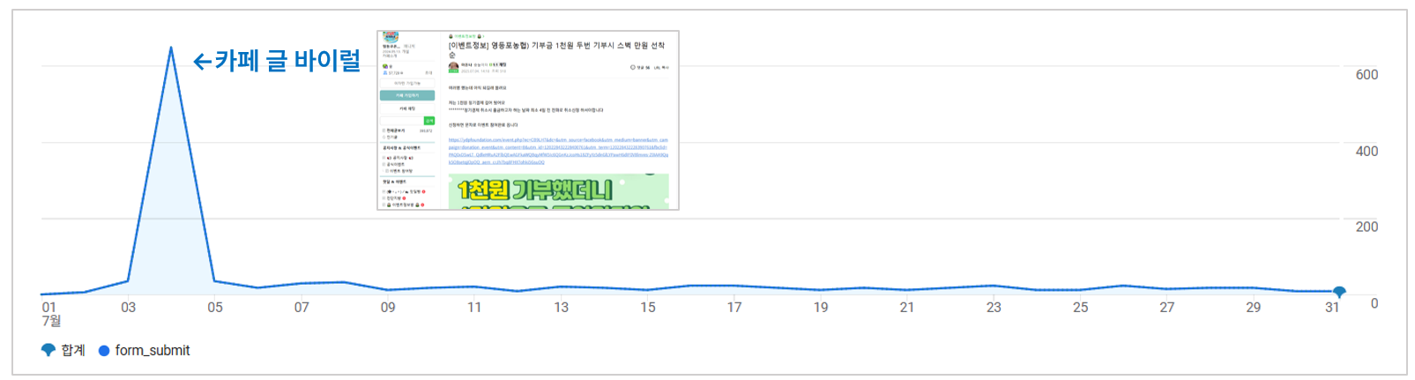Click the 31 date tick label

pos(1331,308)
